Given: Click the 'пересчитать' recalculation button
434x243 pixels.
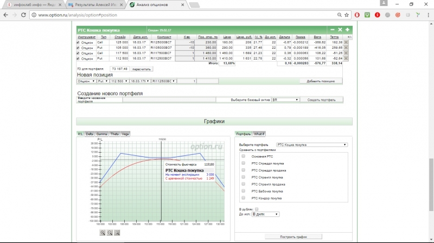Looking at the screenshot, I should pyautogui.click(x=142, y=69).
